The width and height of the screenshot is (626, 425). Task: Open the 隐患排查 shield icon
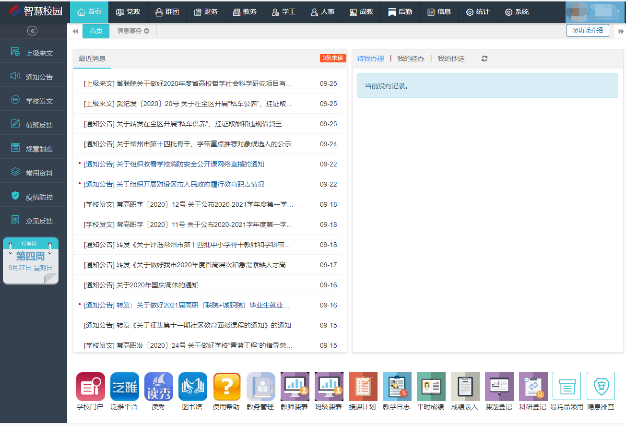point(601,387)
